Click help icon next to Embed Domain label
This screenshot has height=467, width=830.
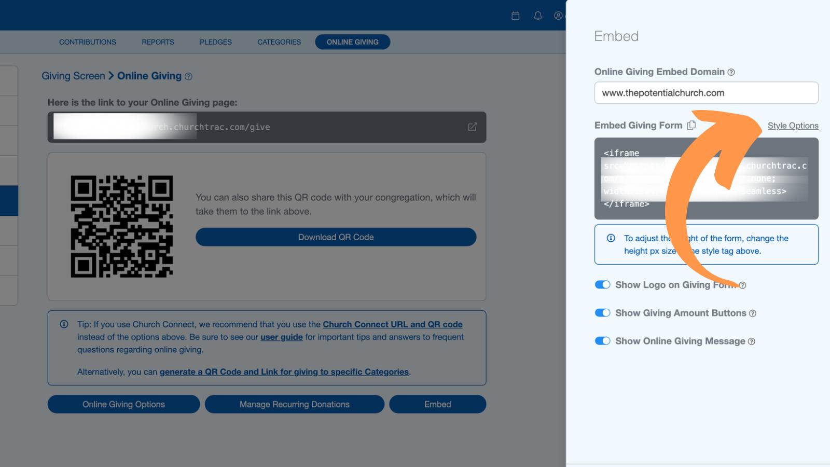pyautogui.click(x=731, y=72)
